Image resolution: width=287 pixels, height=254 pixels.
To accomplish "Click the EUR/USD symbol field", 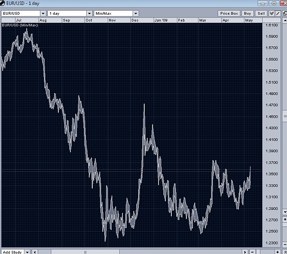I will click(21, 13).
